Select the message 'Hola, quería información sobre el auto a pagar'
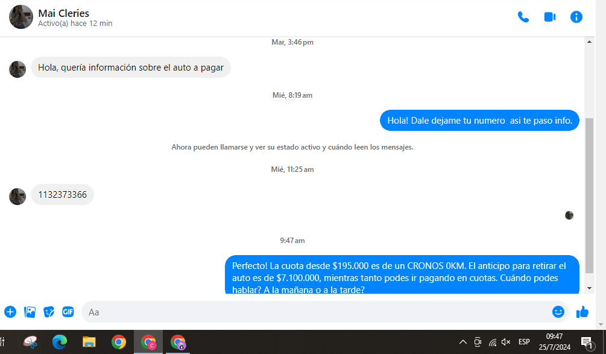The image size is (606, 354). point(131,68)
